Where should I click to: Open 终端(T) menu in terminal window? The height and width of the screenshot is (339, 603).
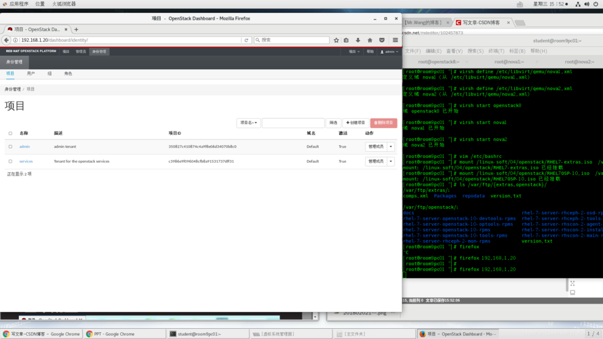496,51
